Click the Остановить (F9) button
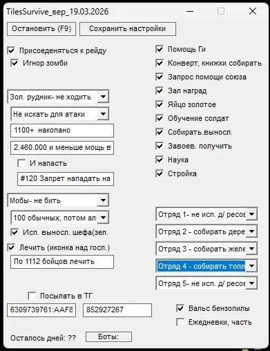Screen dimensions: 270x351 41,29
